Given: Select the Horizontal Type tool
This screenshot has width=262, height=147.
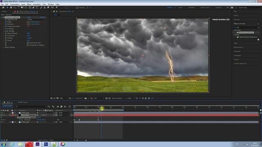Looking at the screenshot, I should (x=37, y=7).
